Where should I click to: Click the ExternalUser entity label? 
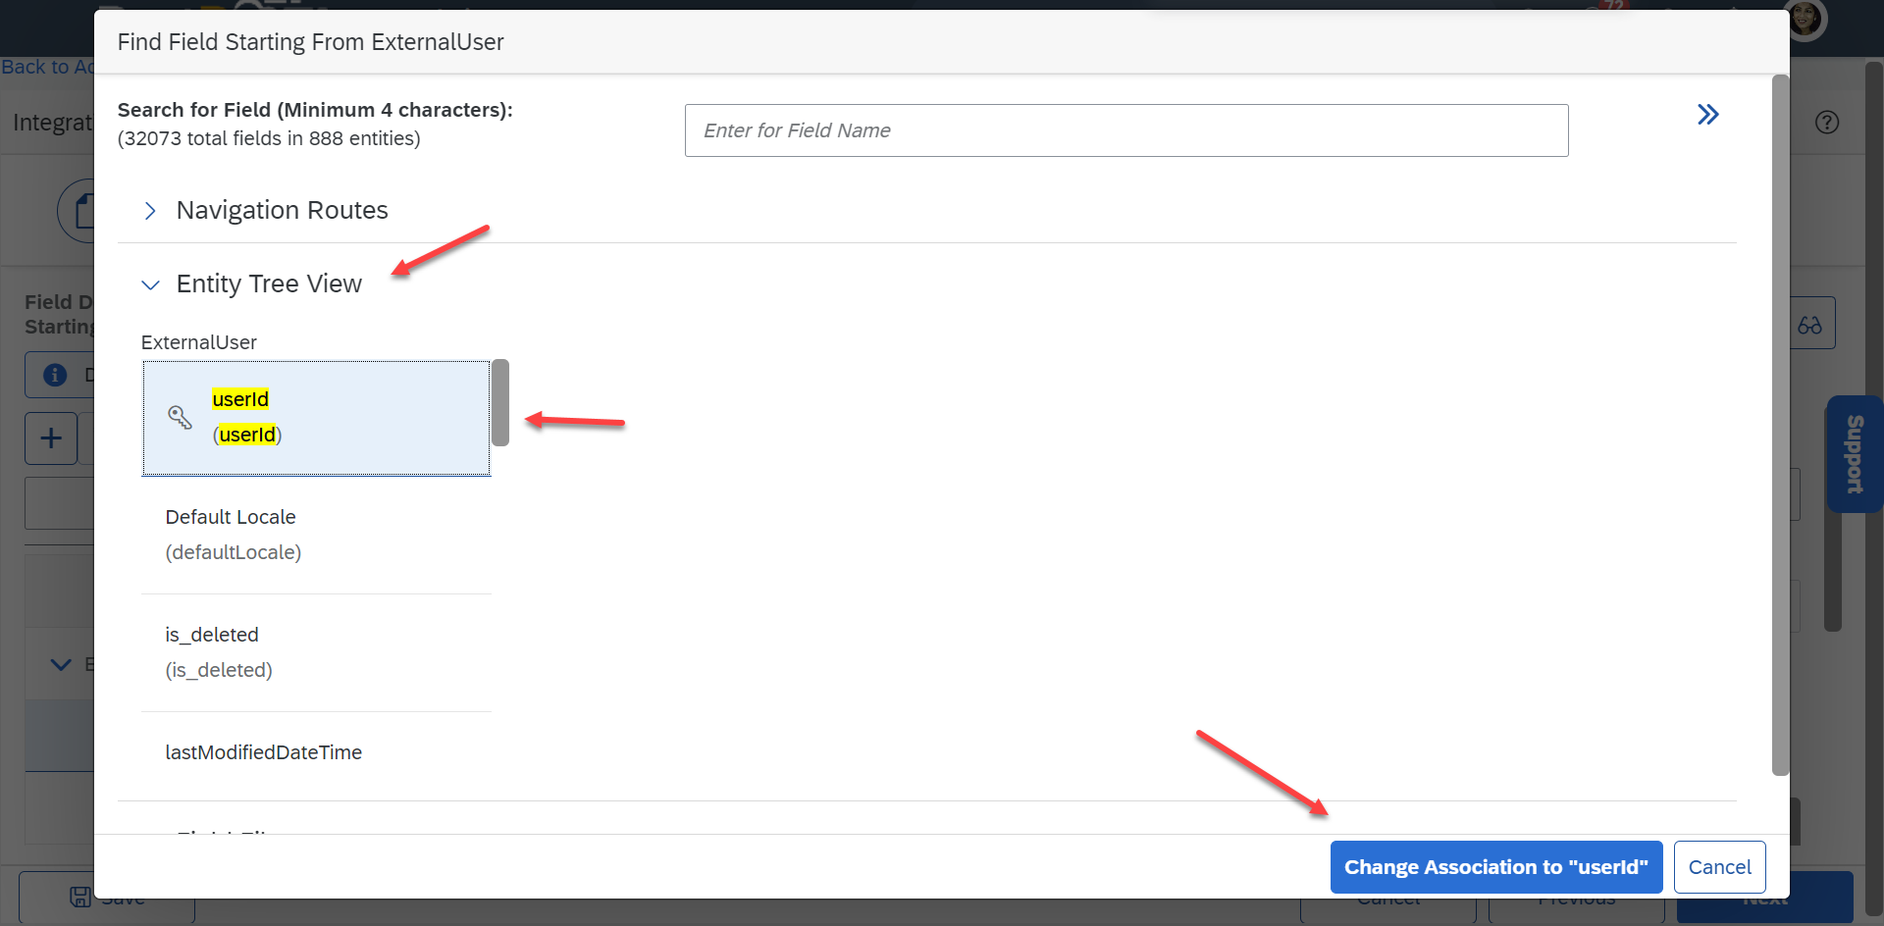pos(198,342)
